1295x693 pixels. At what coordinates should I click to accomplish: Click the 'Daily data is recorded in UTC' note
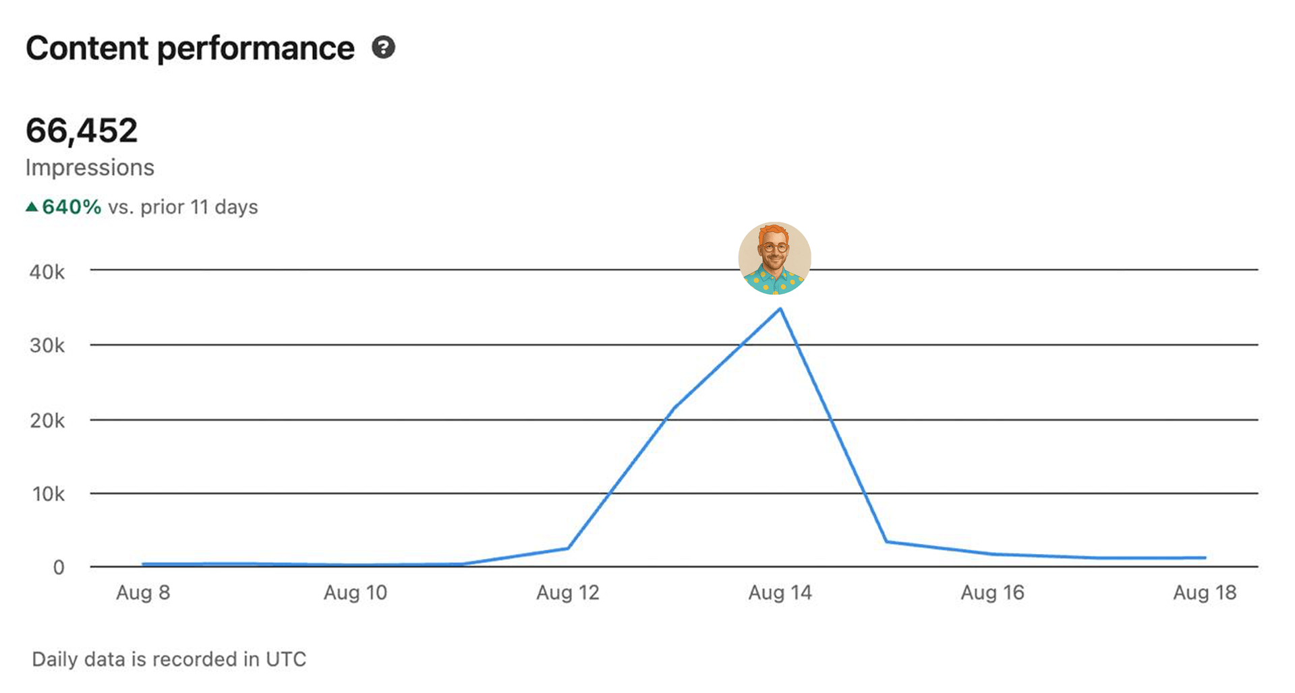[169, 659]
